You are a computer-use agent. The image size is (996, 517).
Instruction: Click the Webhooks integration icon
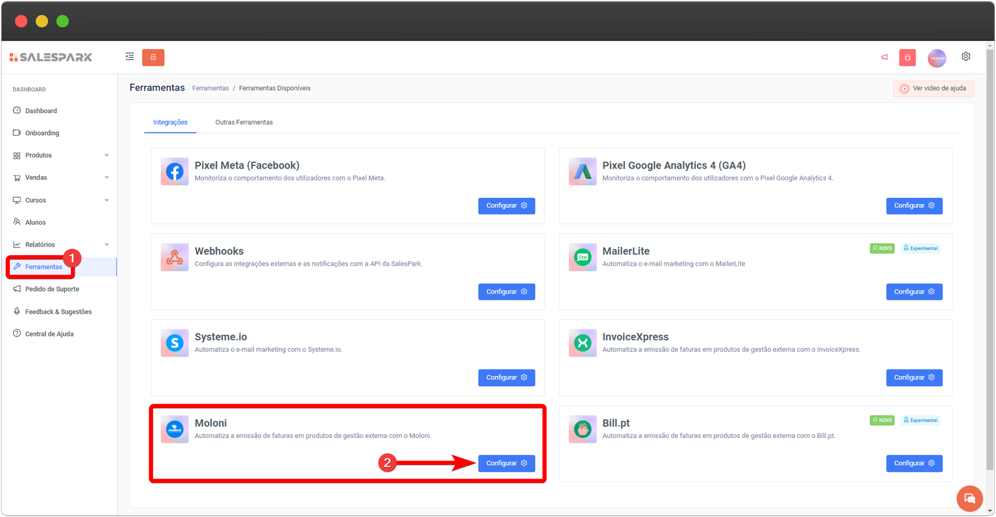pos(174,258)
